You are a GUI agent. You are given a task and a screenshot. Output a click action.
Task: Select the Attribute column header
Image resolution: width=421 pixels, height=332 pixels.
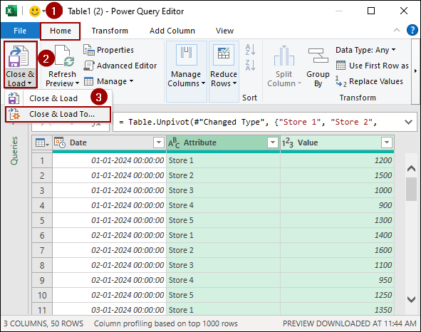click(x=223, y=142)
